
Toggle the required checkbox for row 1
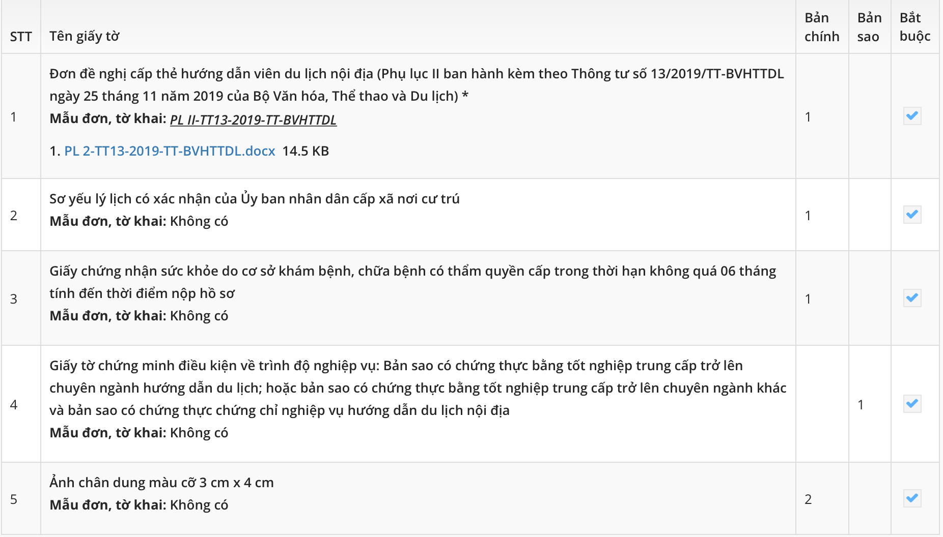(x=912, y=116)
